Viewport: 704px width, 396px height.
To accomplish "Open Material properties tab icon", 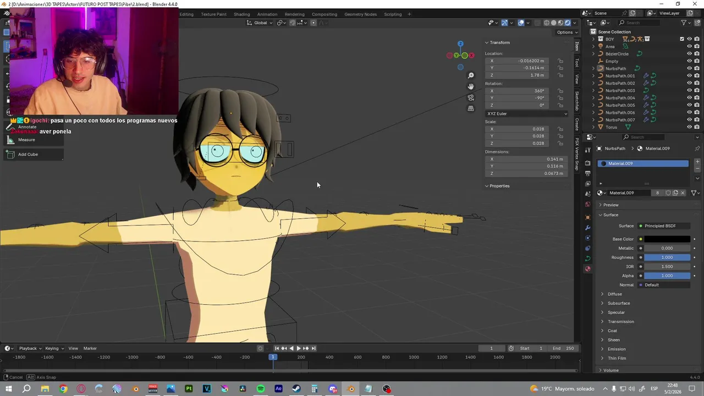I will coord(588,269).
